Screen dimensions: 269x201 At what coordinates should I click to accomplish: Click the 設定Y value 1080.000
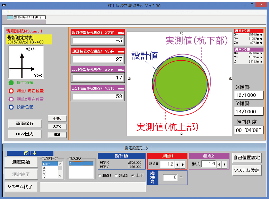[x=135, y=166]
